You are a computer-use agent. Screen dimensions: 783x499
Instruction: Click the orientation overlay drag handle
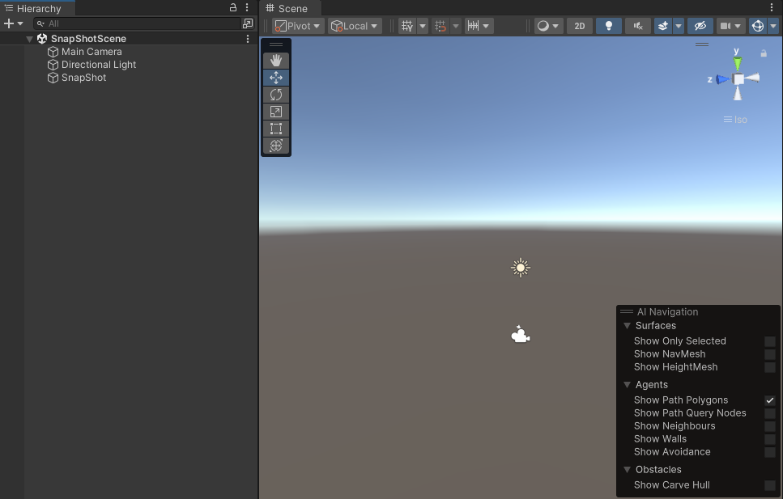[701, 44]
